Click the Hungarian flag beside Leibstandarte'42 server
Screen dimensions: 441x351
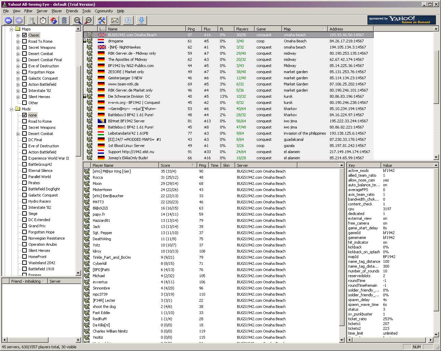click(x=102, y=133)
